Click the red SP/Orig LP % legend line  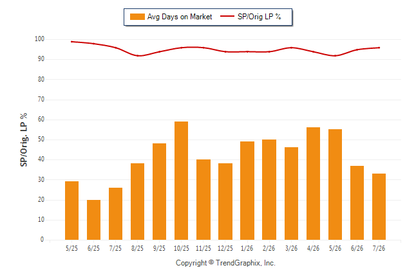[227, 17]
